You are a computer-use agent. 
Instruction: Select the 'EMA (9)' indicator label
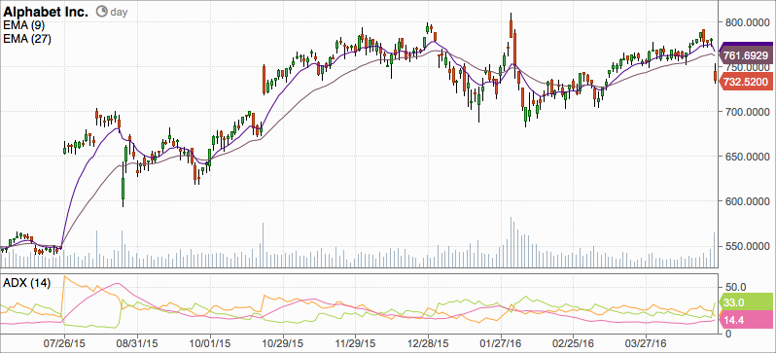coord(22,26)
